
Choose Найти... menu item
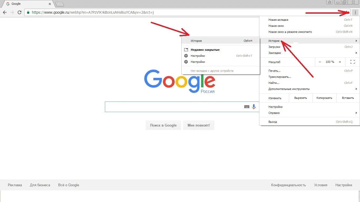(x=310, y=83)
